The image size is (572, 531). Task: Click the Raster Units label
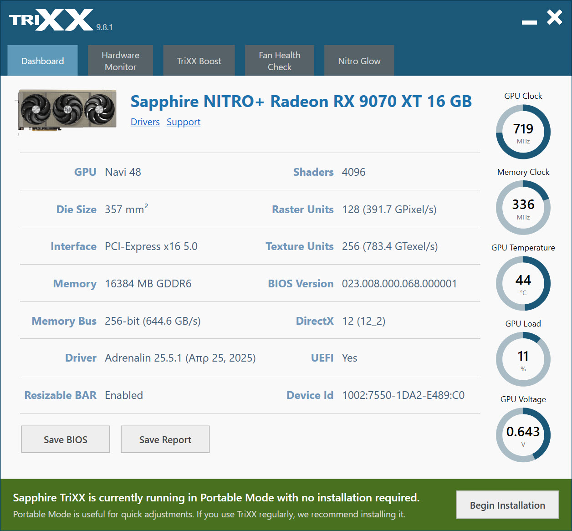(x=303, y=209)
